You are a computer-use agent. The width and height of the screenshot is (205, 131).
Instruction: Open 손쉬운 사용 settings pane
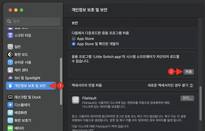[31, 62]
